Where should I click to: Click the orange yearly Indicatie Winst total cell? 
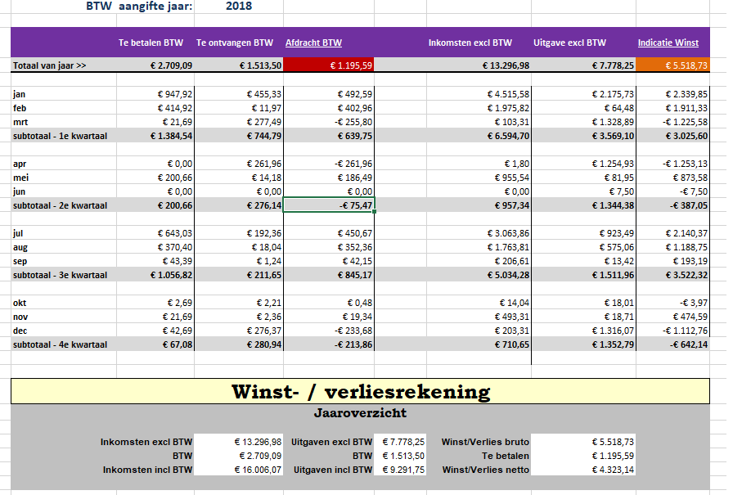pos(673,65)
